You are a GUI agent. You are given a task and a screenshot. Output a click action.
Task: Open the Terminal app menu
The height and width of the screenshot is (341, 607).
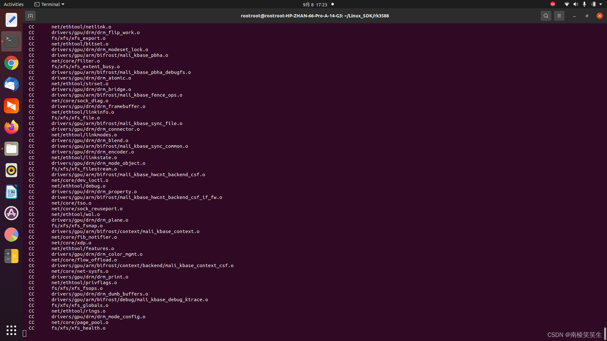coord(49,4)
